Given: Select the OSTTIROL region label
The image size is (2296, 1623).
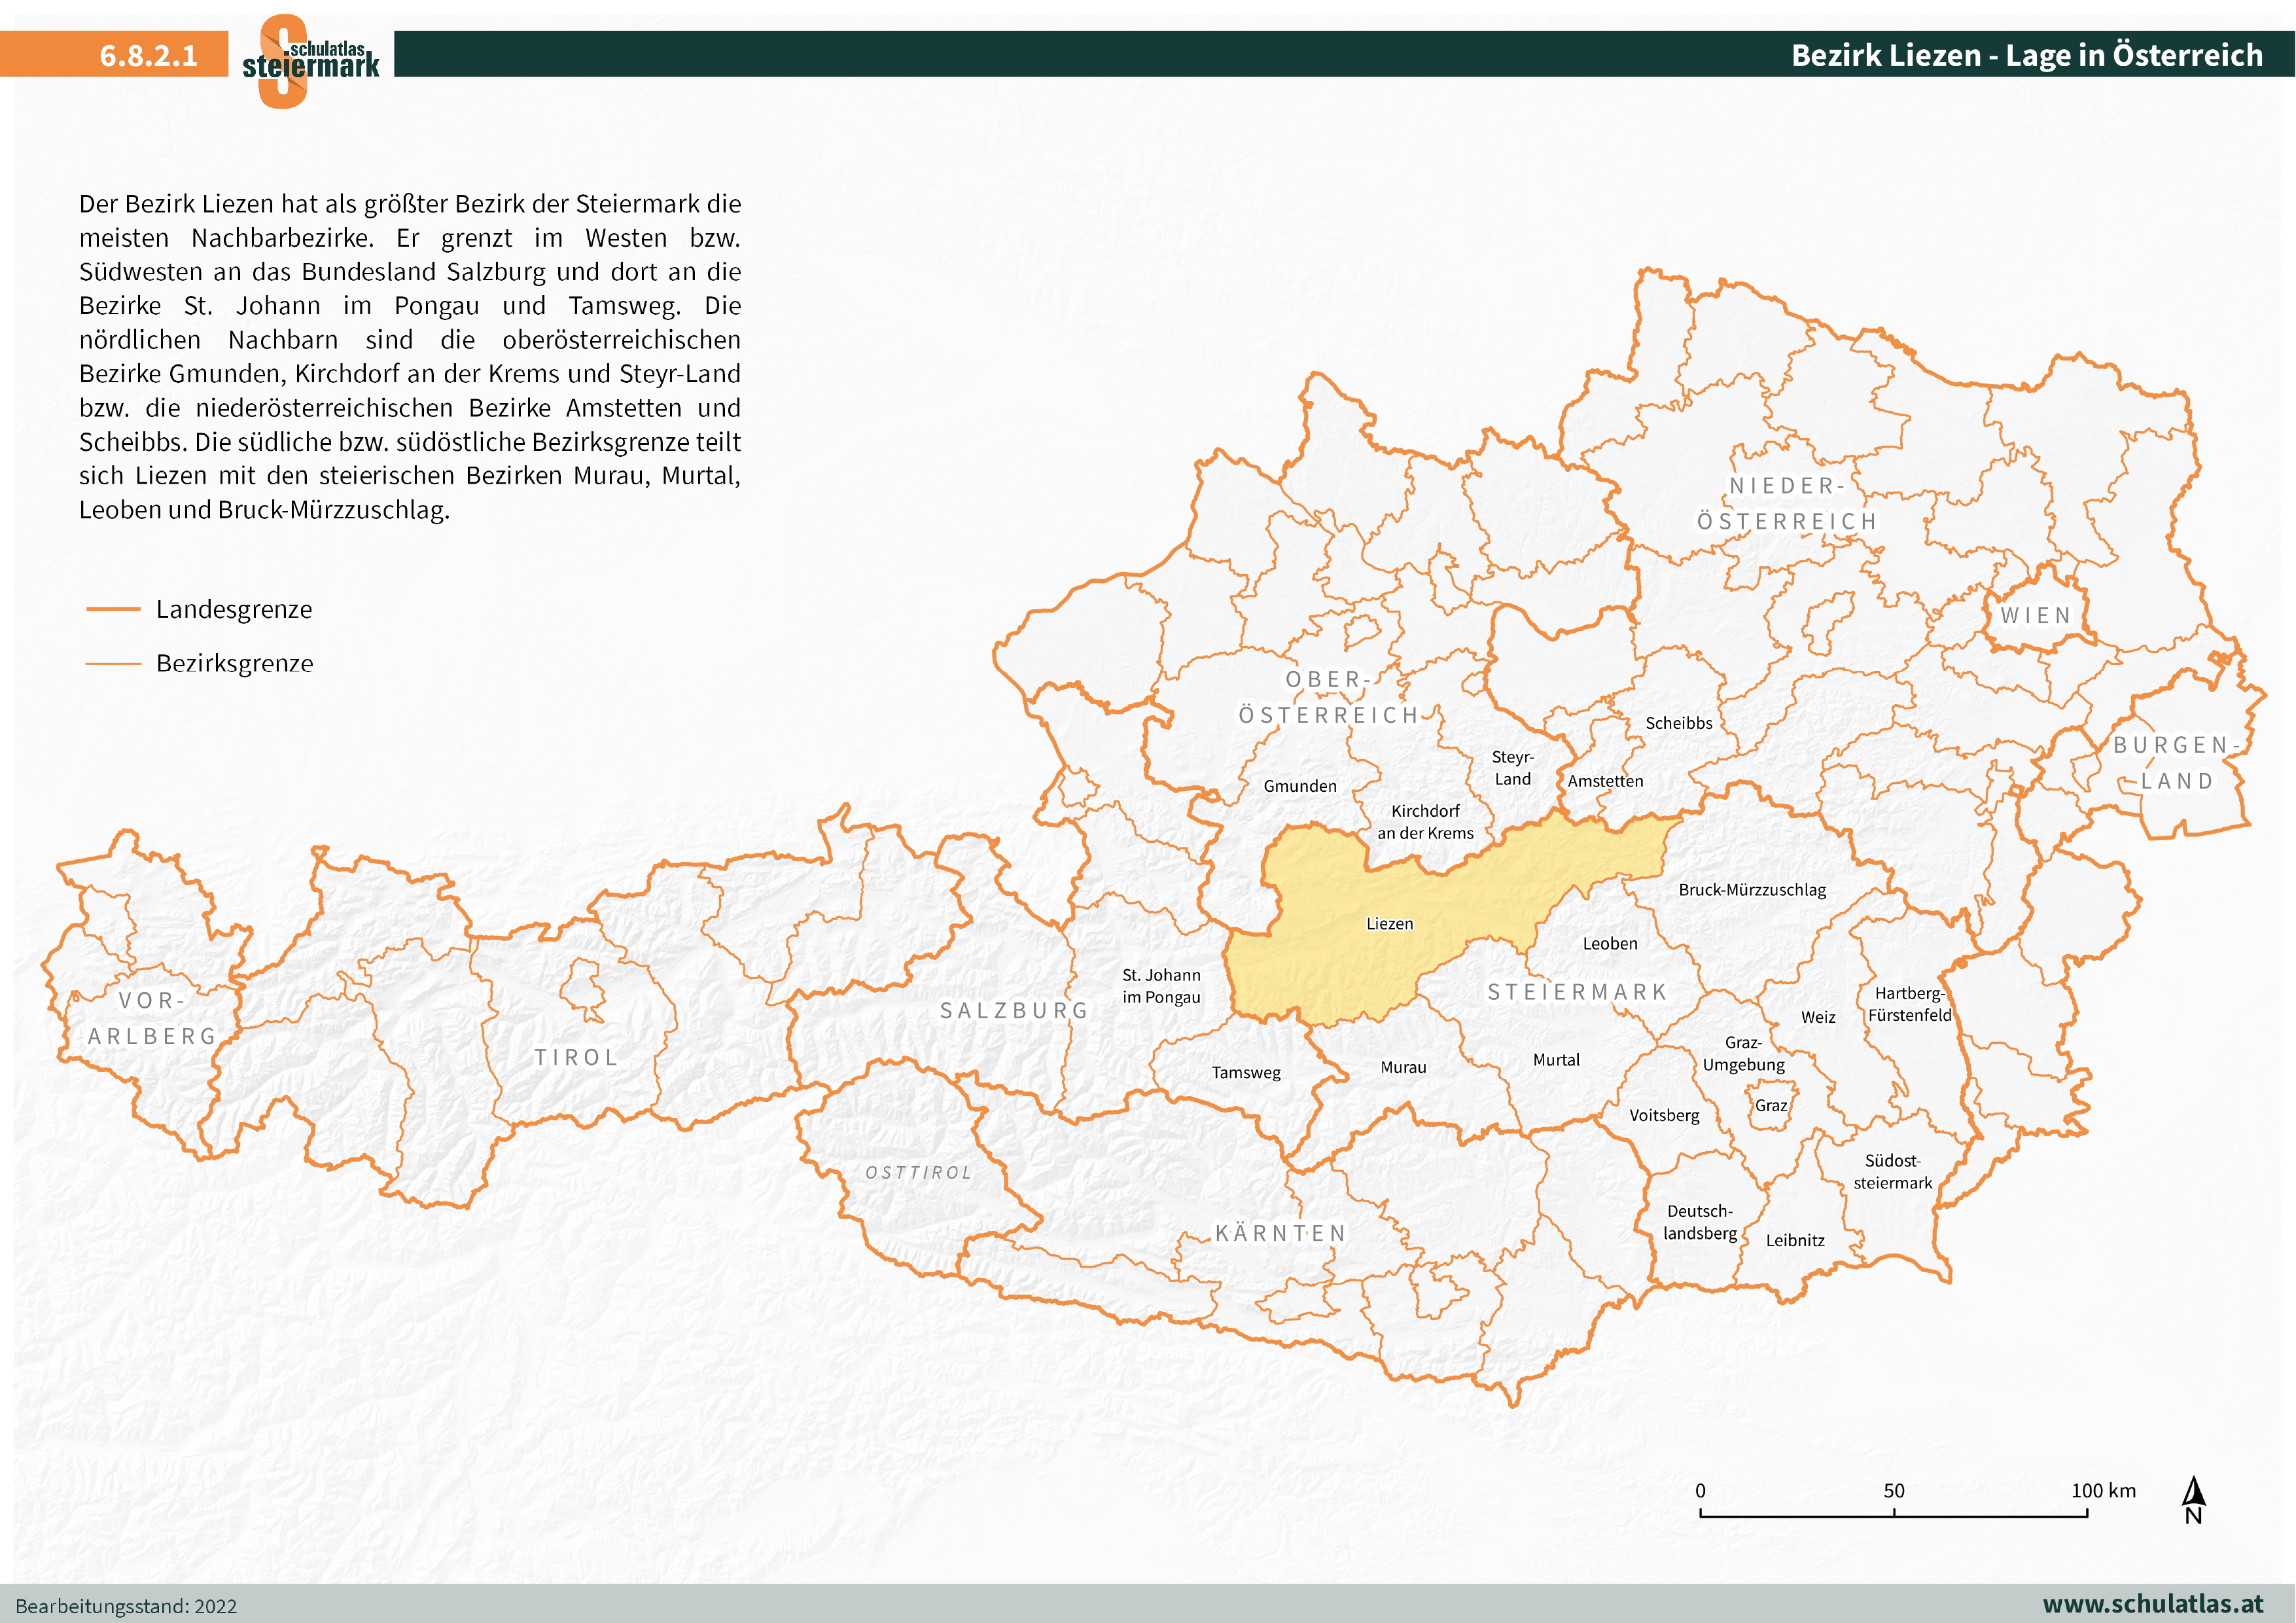Looking at the screenshot, I should (918, 1173).
